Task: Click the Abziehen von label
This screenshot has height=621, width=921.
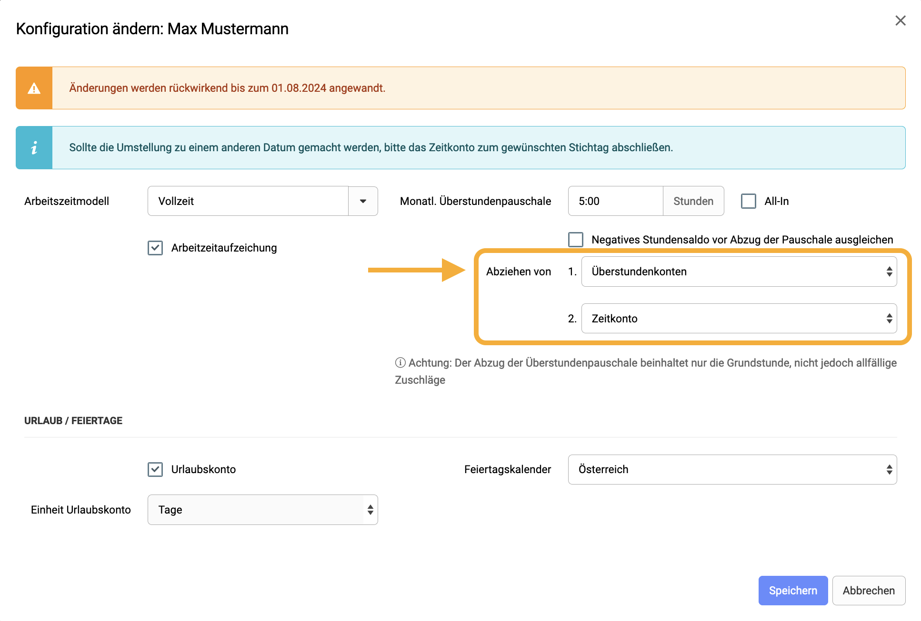Action: coord(519,272)
